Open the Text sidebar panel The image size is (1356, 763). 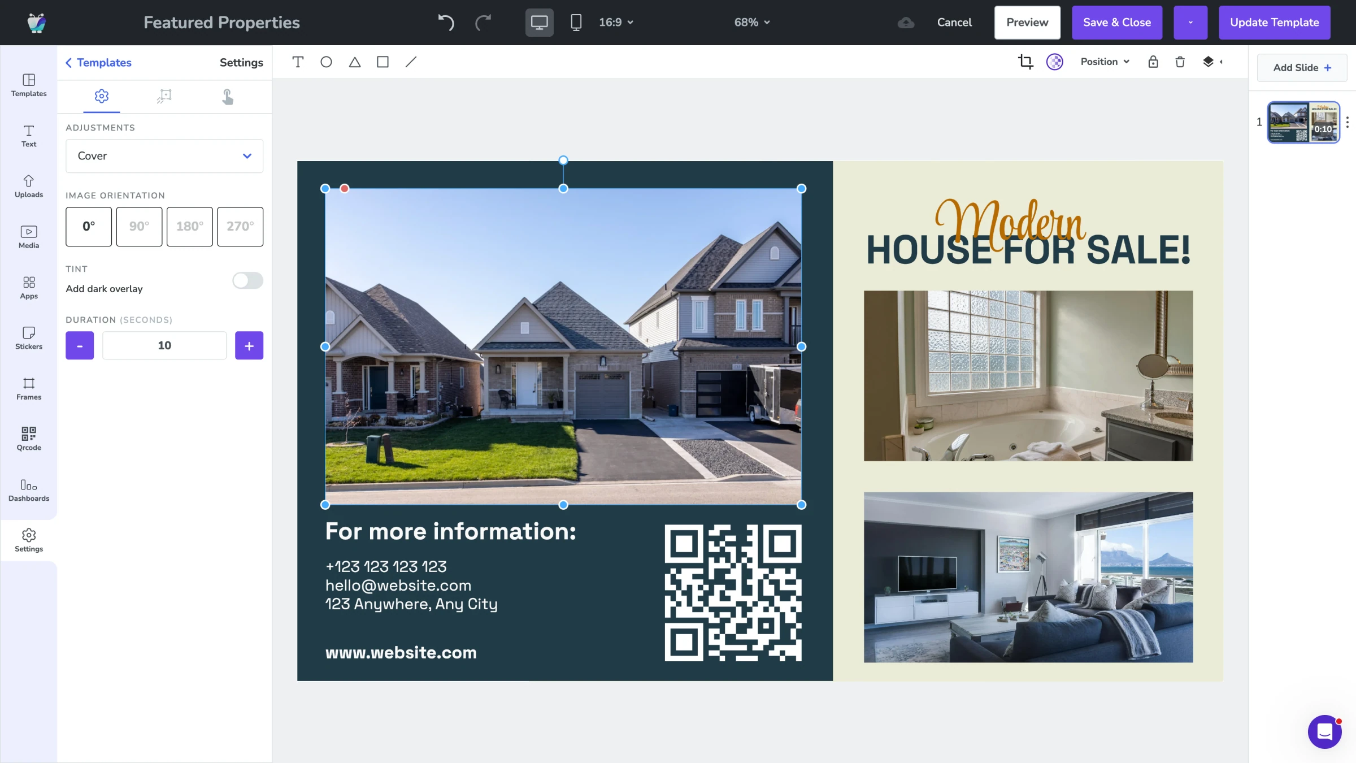[29, 136]
